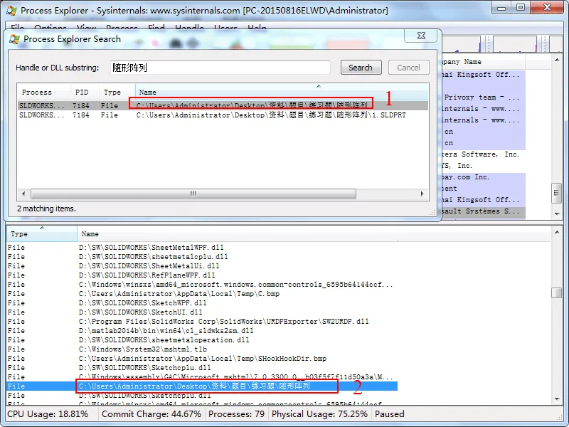Screen dimensions: 569x427
Task: Select the mshtml.tlb handle row
Action: point(202,349)
